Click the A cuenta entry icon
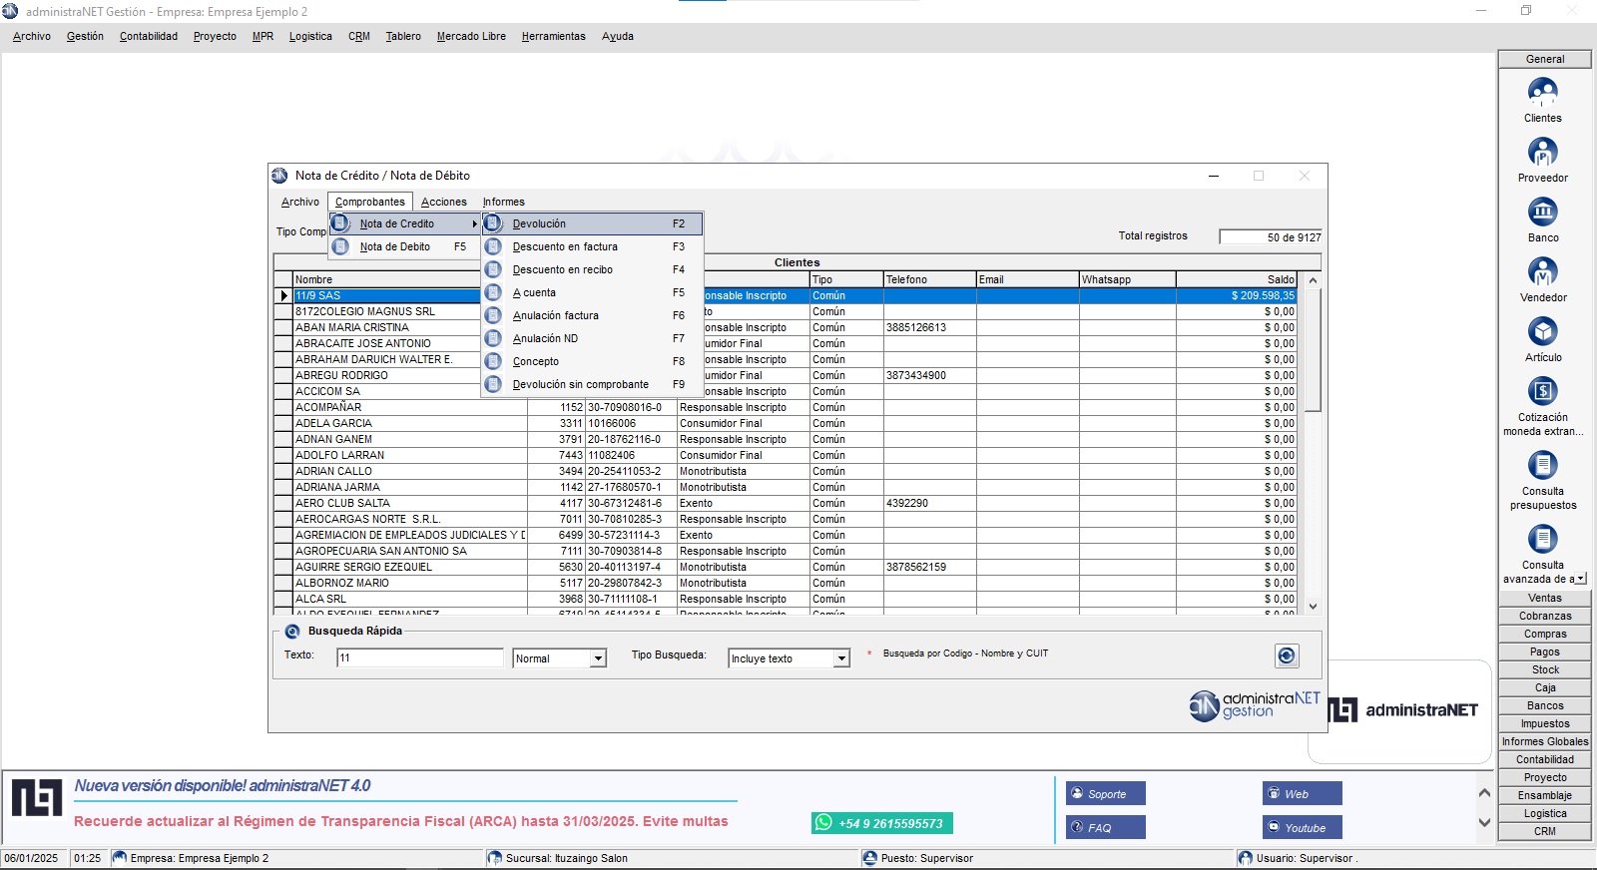 pos(493,292)
